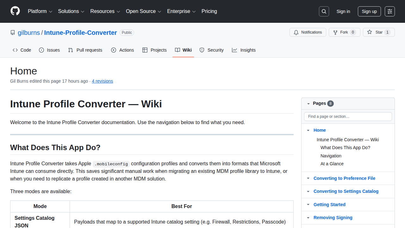Expand the Enterprise menu
This screenshot has height=228, width=405.
[182, 11]
